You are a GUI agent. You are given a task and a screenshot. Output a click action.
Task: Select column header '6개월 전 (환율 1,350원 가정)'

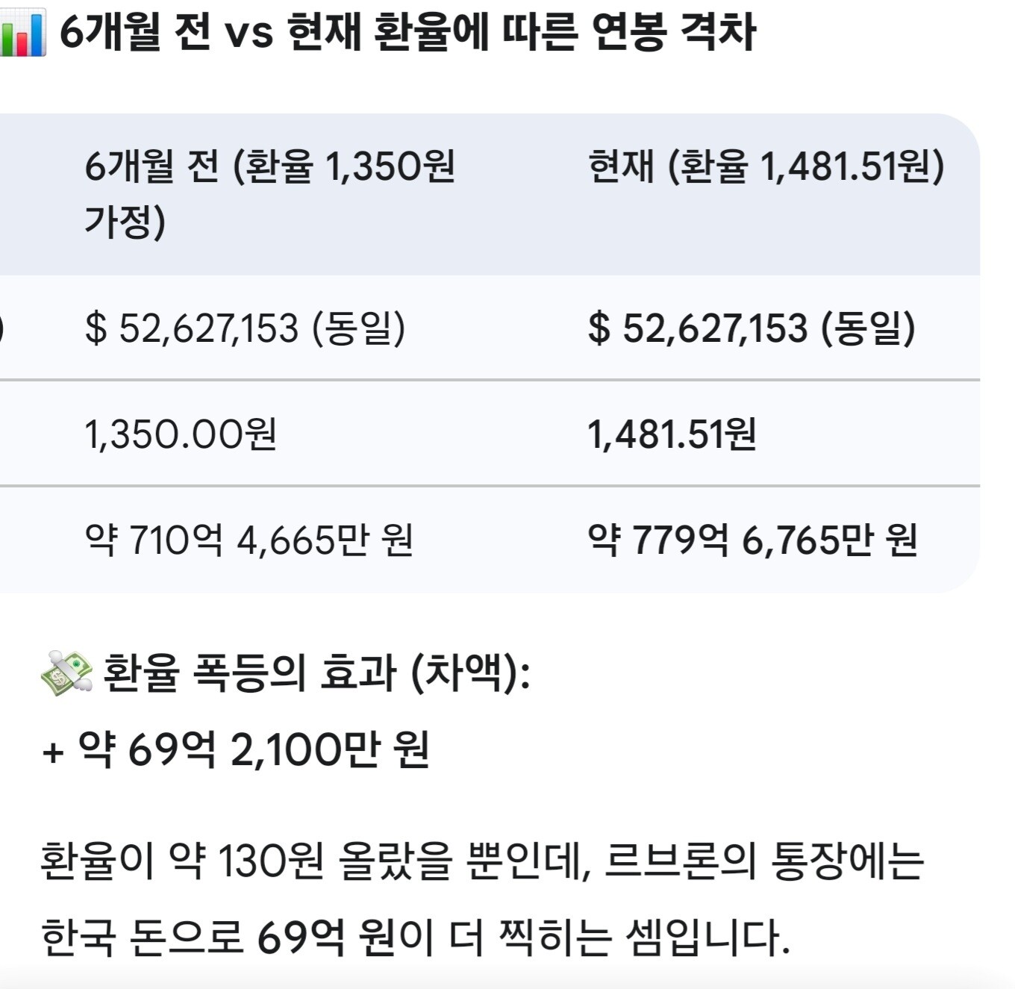269,193
